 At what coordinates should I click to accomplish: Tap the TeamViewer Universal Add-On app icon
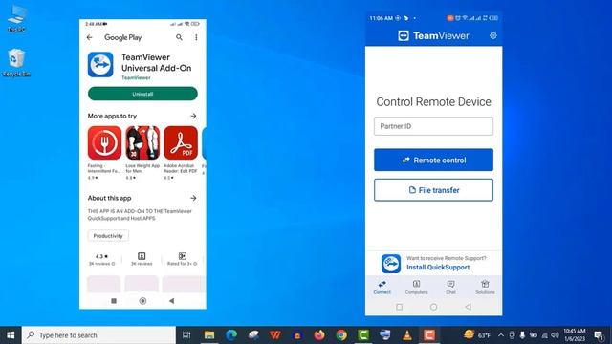click(x=100, y=65)
